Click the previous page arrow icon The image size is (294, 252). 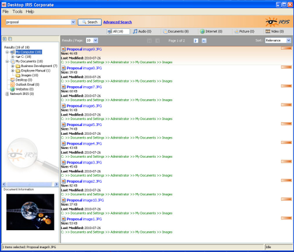click(x=157, y=40)
